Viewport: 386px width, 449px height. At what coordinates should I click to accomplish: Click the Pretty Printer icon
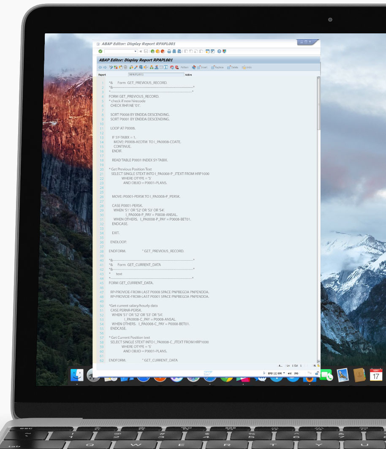(x=194, y=67)
